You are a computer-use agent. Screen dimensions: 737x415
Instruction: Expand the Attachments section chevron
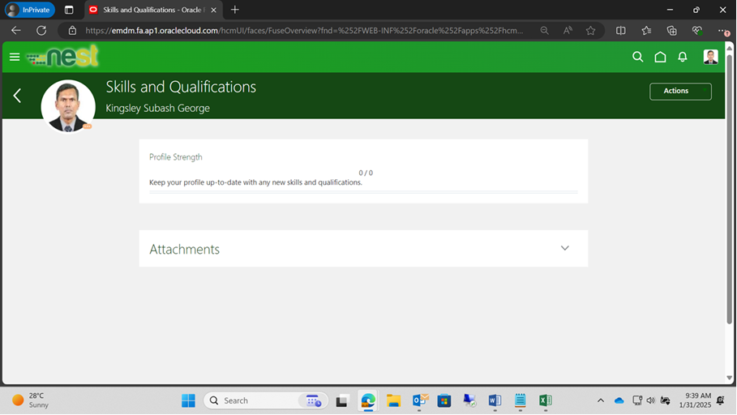click(564, 248)
